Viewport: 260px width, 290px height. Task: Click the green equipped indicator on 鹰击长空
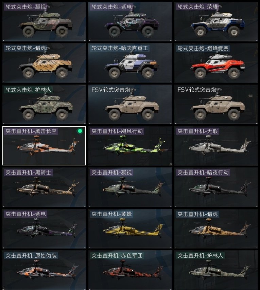[x=80, y=131]
